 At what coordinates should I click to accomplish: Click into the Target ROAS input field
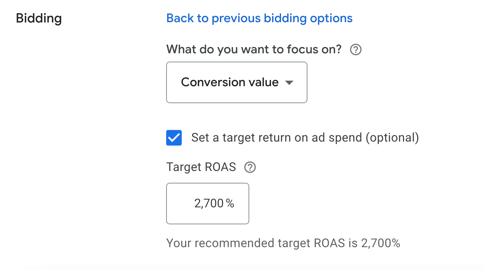coord(208,204)
